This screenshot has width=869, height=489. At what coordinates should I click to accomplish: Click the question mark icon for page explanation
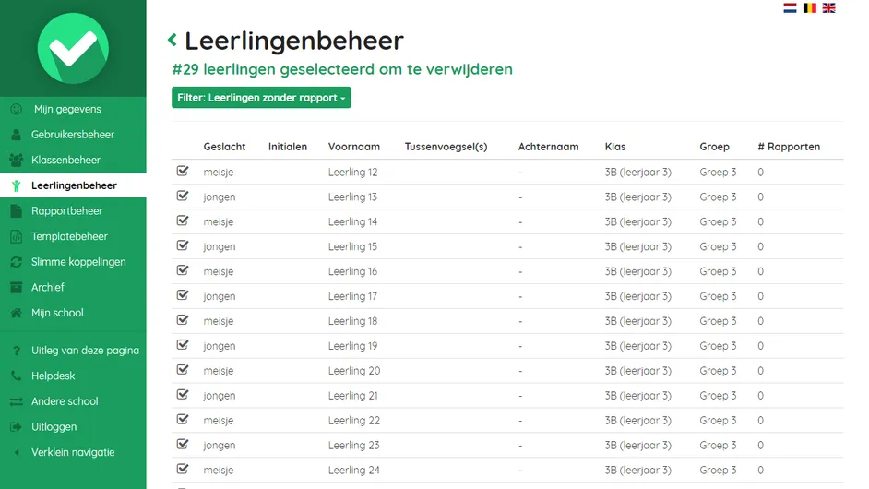pos(16,351)
